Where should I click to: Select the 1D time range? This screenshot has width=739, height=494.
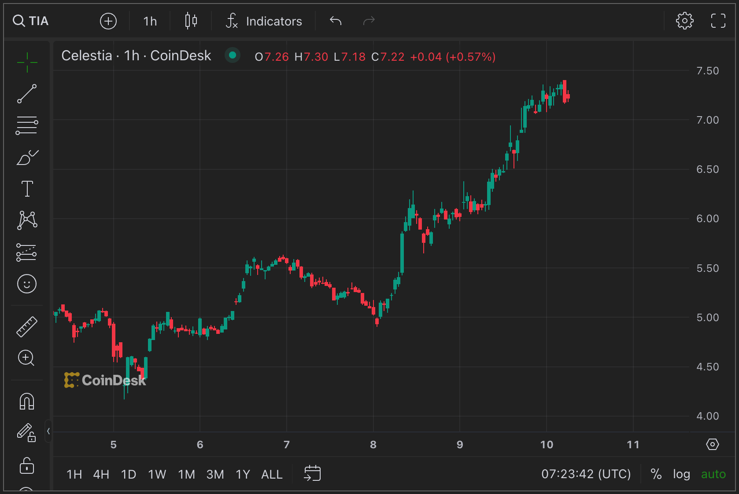coord(129,474)
